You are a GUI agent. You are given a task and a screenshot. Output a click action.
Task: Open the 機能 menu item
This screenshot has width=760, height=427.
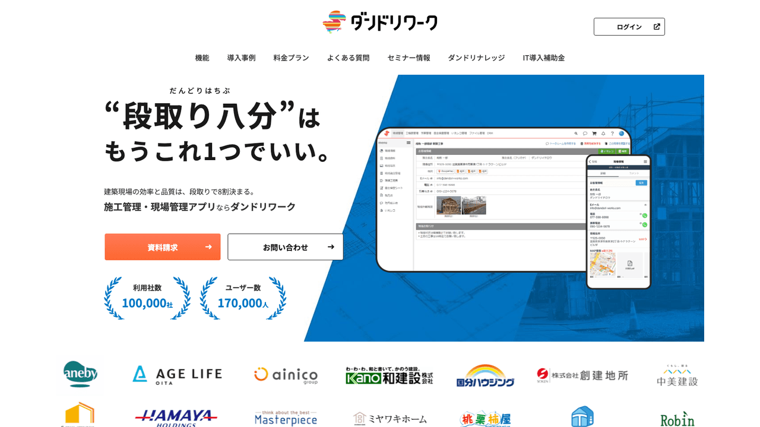(202, 58)
